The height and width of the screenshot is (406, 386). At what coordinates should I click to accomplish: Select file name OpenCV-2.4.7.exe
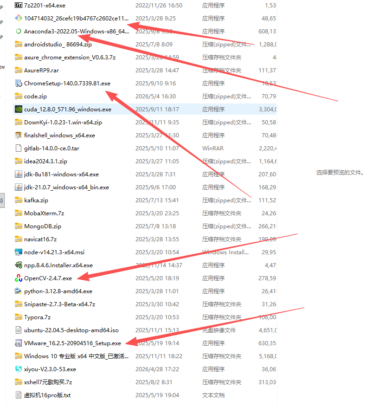48,278
